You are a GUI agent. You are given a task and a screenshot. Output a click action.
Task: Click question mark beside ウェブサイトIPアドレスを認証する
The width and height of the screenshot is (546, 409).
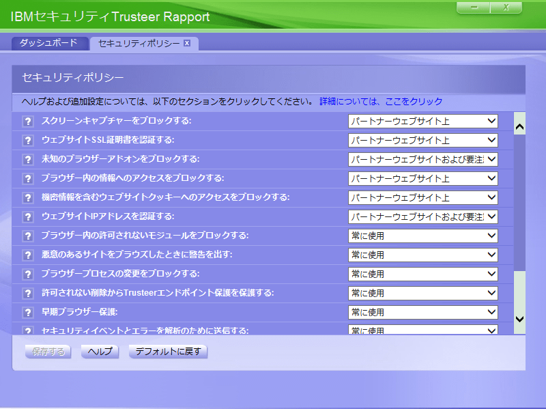point(28,217)
